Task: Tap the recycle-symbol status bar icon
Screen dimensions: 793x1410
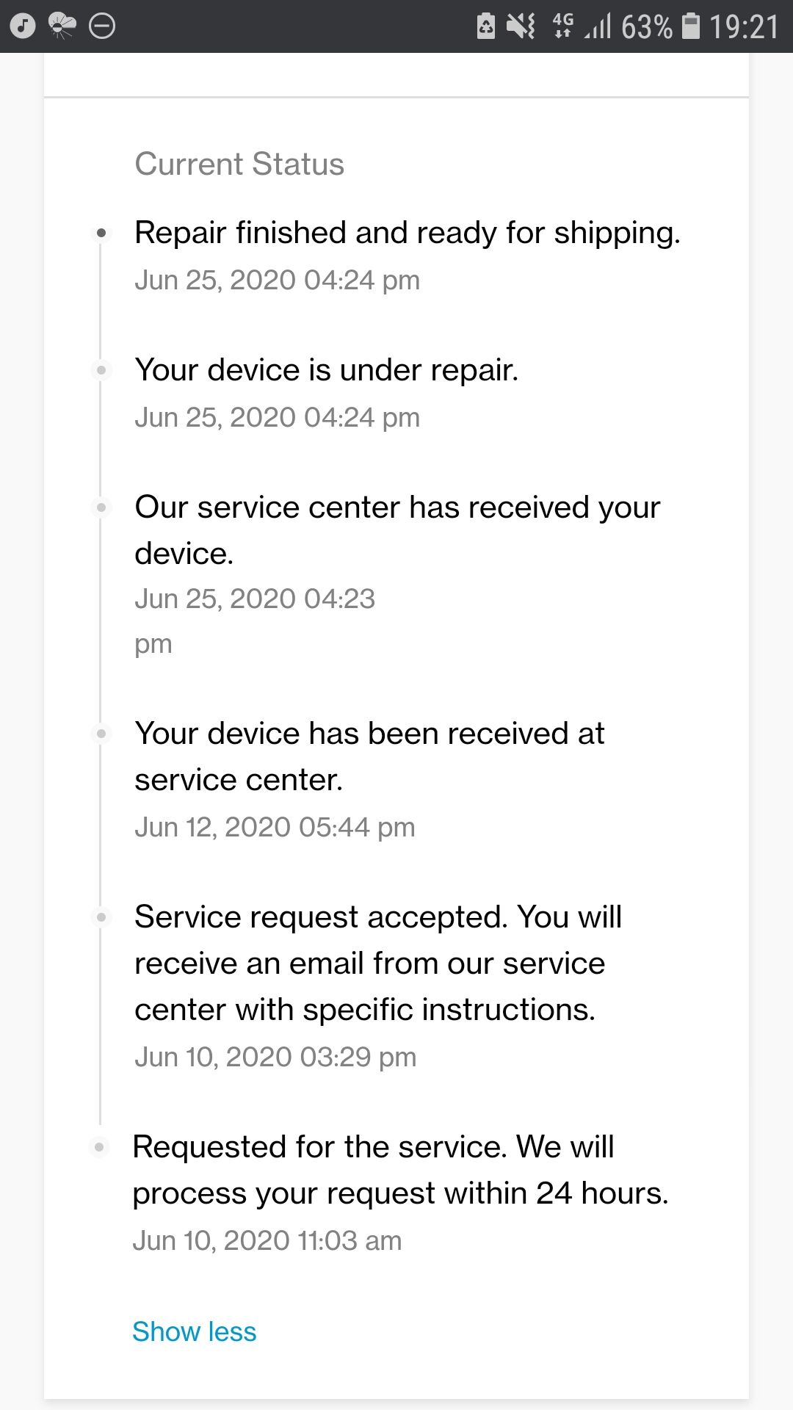Action: pyautogui.click(x=485, y=26)
